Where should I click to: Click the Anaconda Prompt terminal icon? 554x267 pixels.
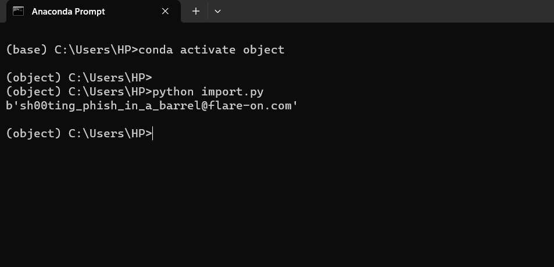pos(19,11)
